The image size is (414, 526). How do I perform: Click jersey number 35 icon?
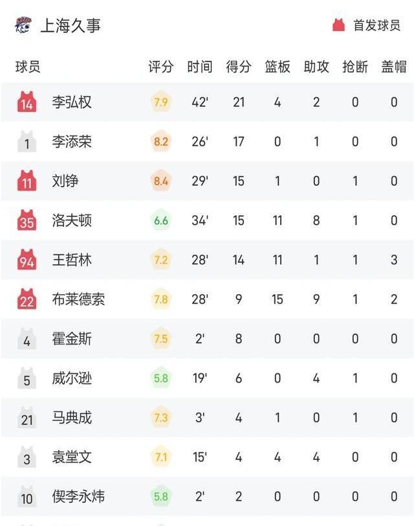pos(27,220)
